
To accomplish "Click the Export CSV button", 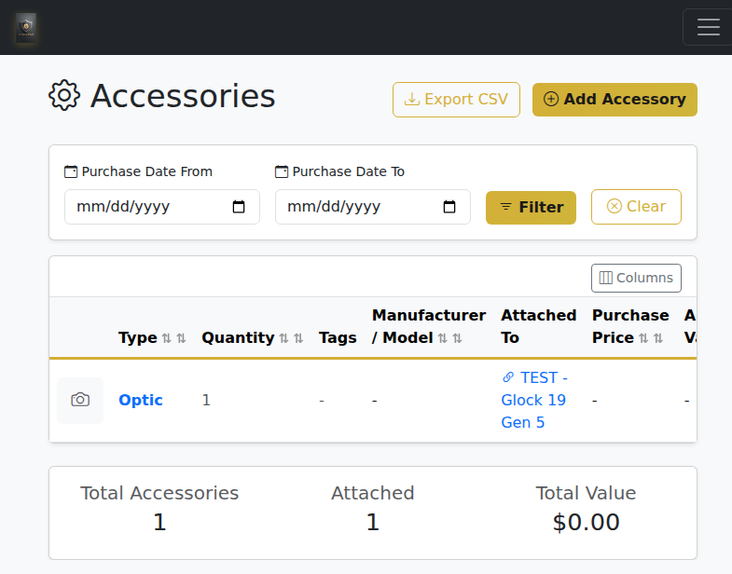I will [x=456, y=100].
